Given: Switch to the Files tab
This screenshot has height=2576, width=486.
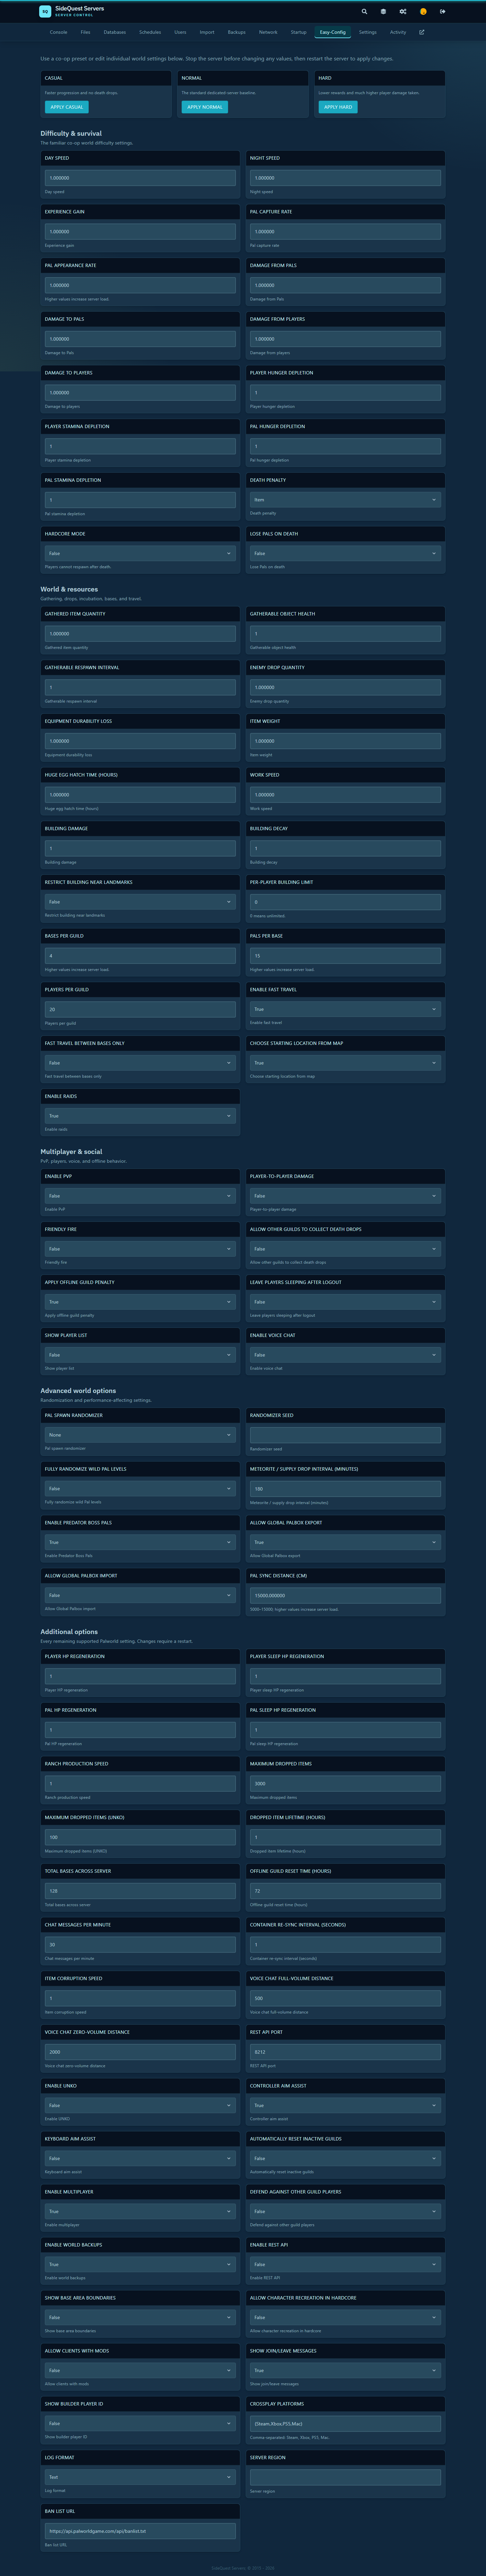Looking at the screenshot, I should pyautogui.click(x=85, y=32).
